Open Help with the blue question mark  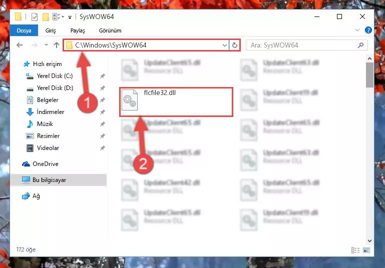(368, 30)
